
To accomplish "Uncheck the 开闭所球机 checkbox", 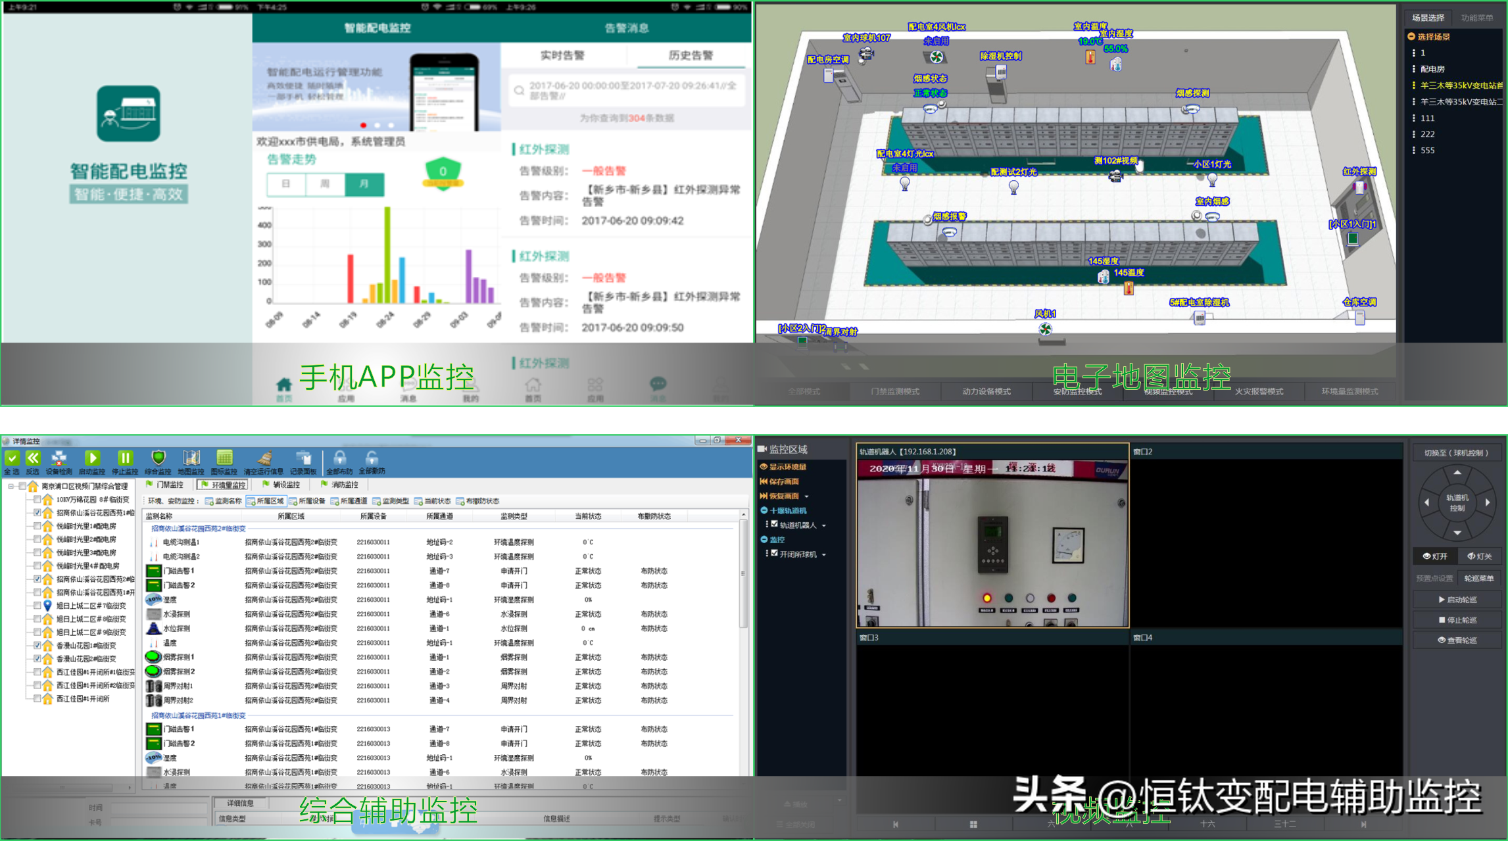I will (x=774, y=554).
